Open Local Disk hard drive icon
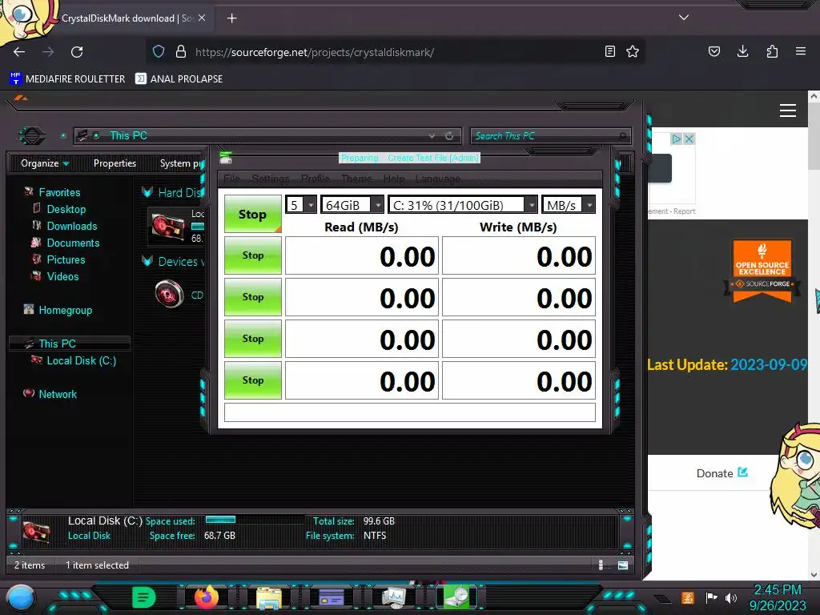 coord(168,227)
